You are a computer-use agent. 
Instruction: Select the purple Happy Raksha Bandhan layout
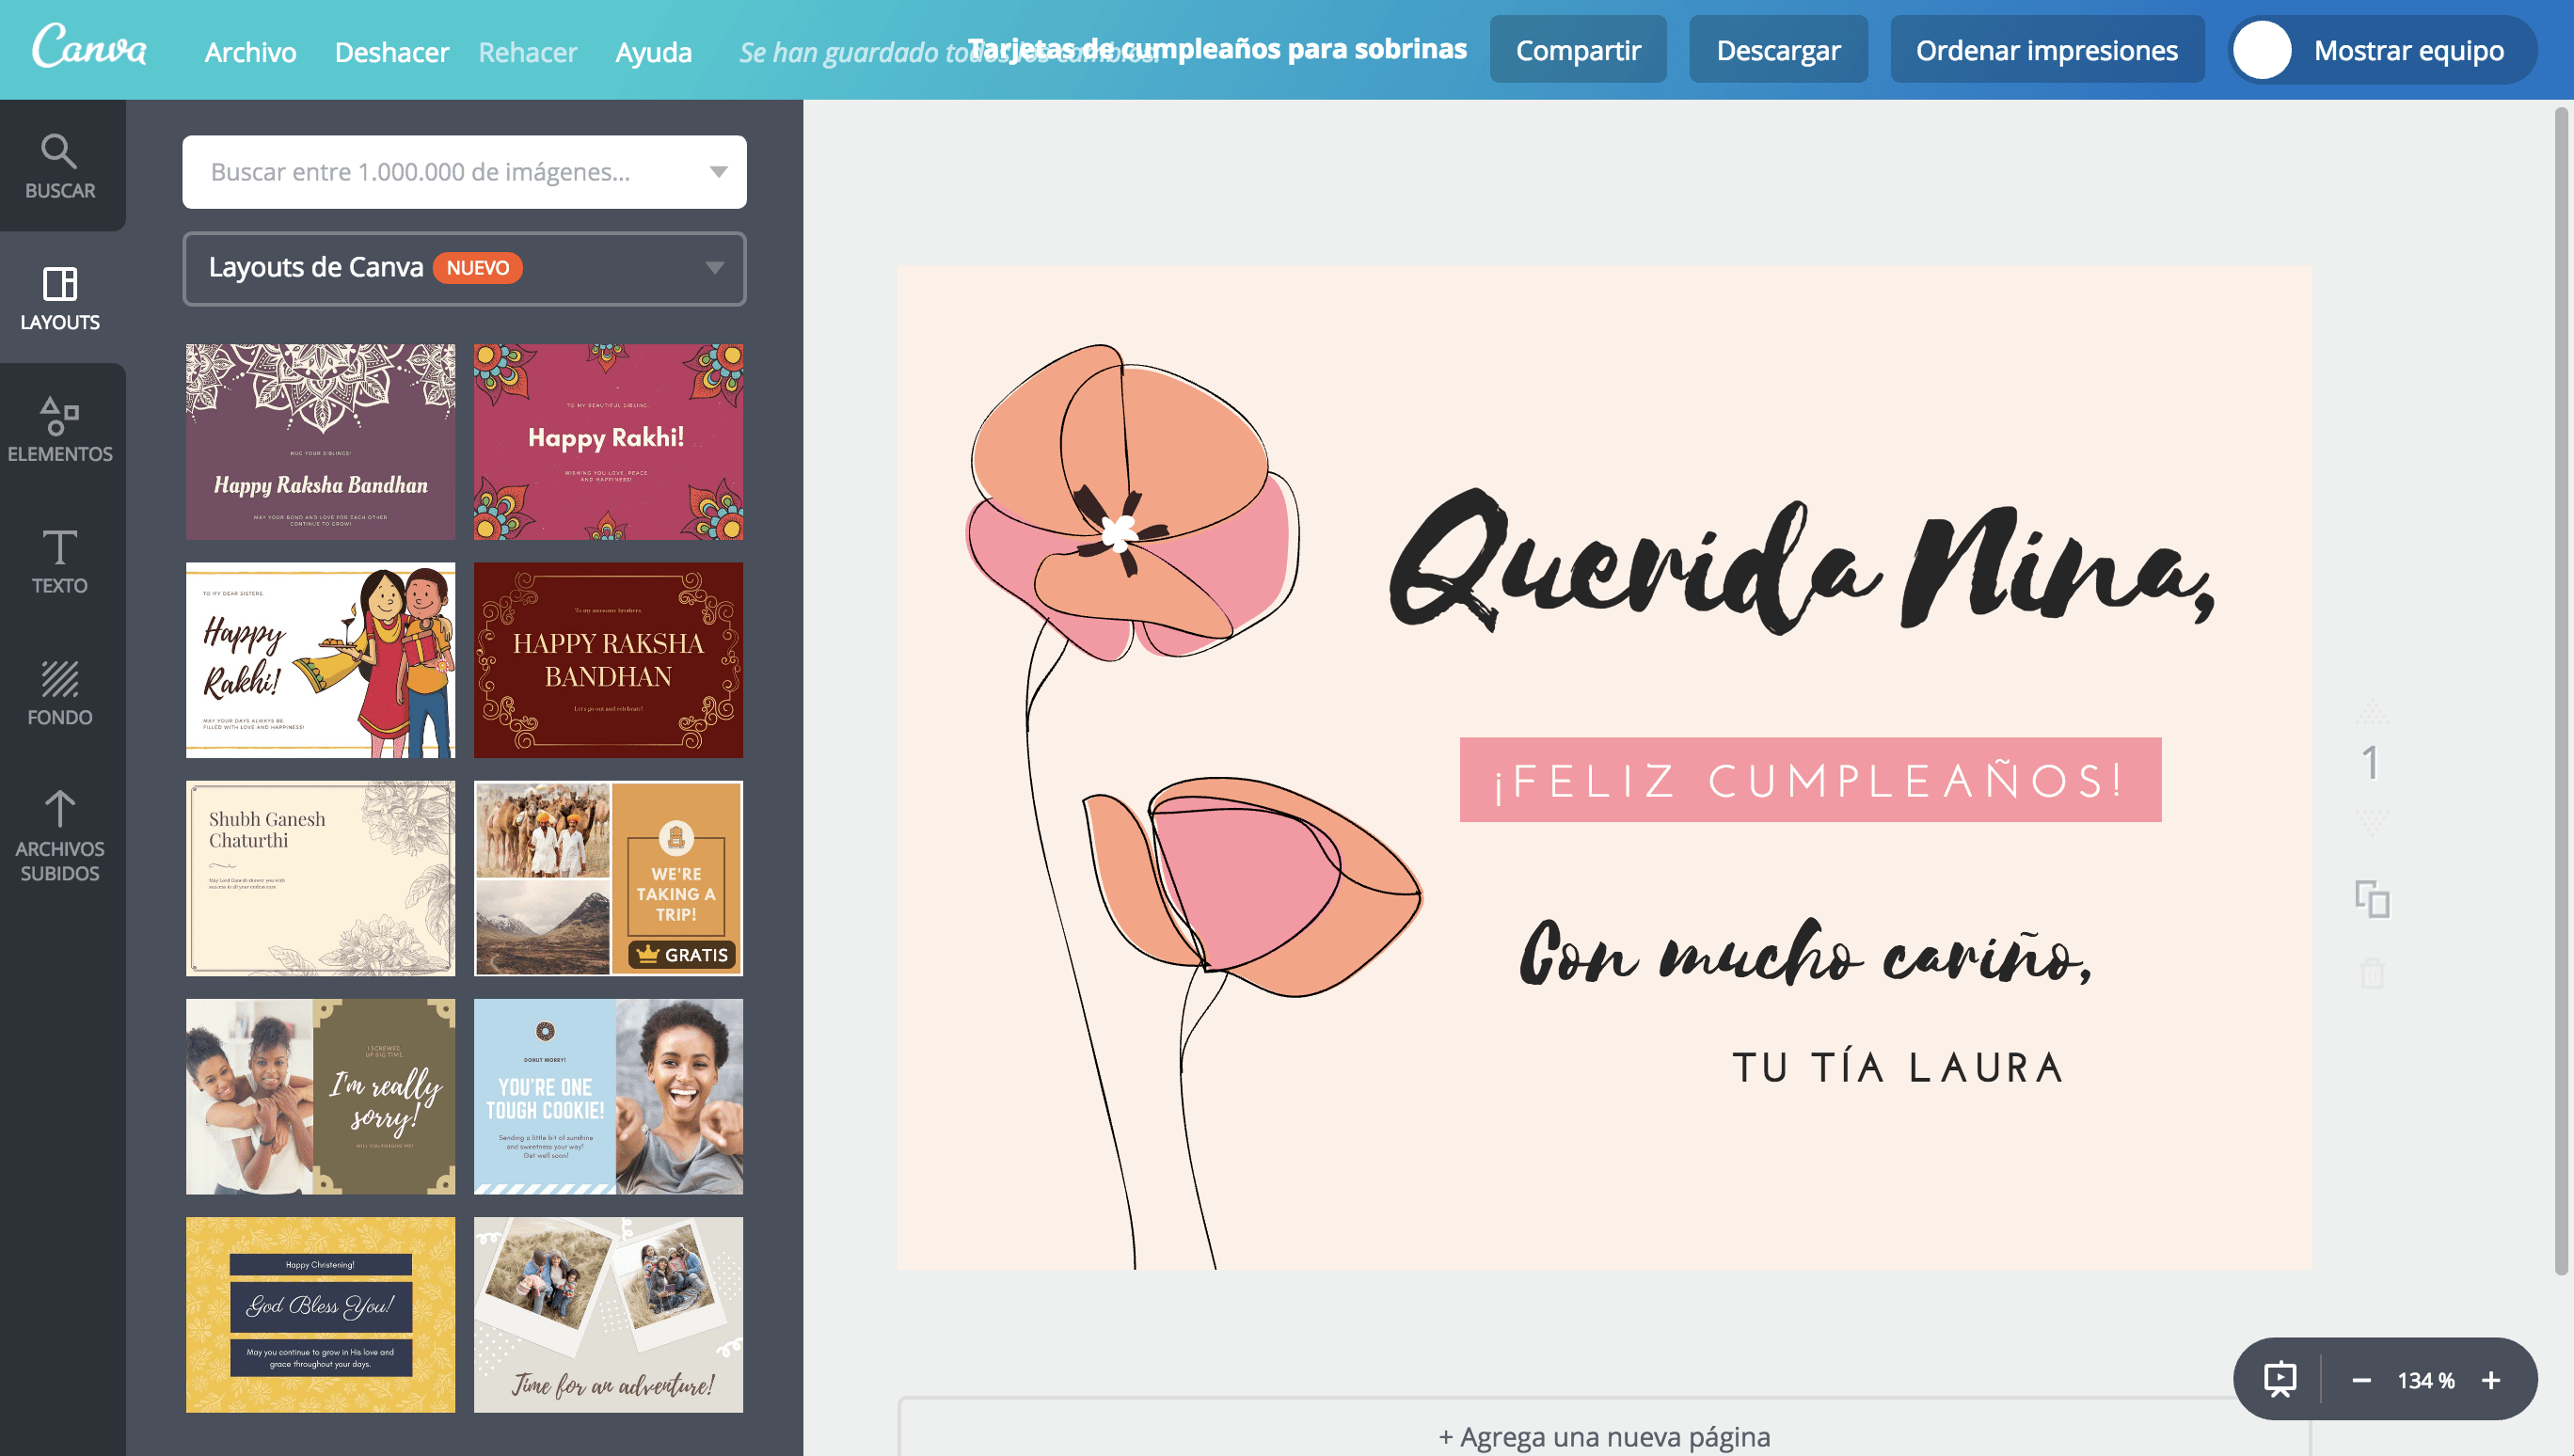(x=320, y=442)
